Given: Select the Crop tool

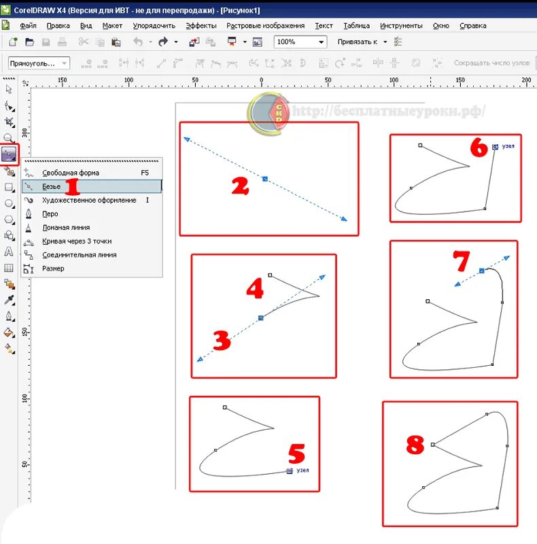Looking at the screenshot, I should tap(9, 122).
